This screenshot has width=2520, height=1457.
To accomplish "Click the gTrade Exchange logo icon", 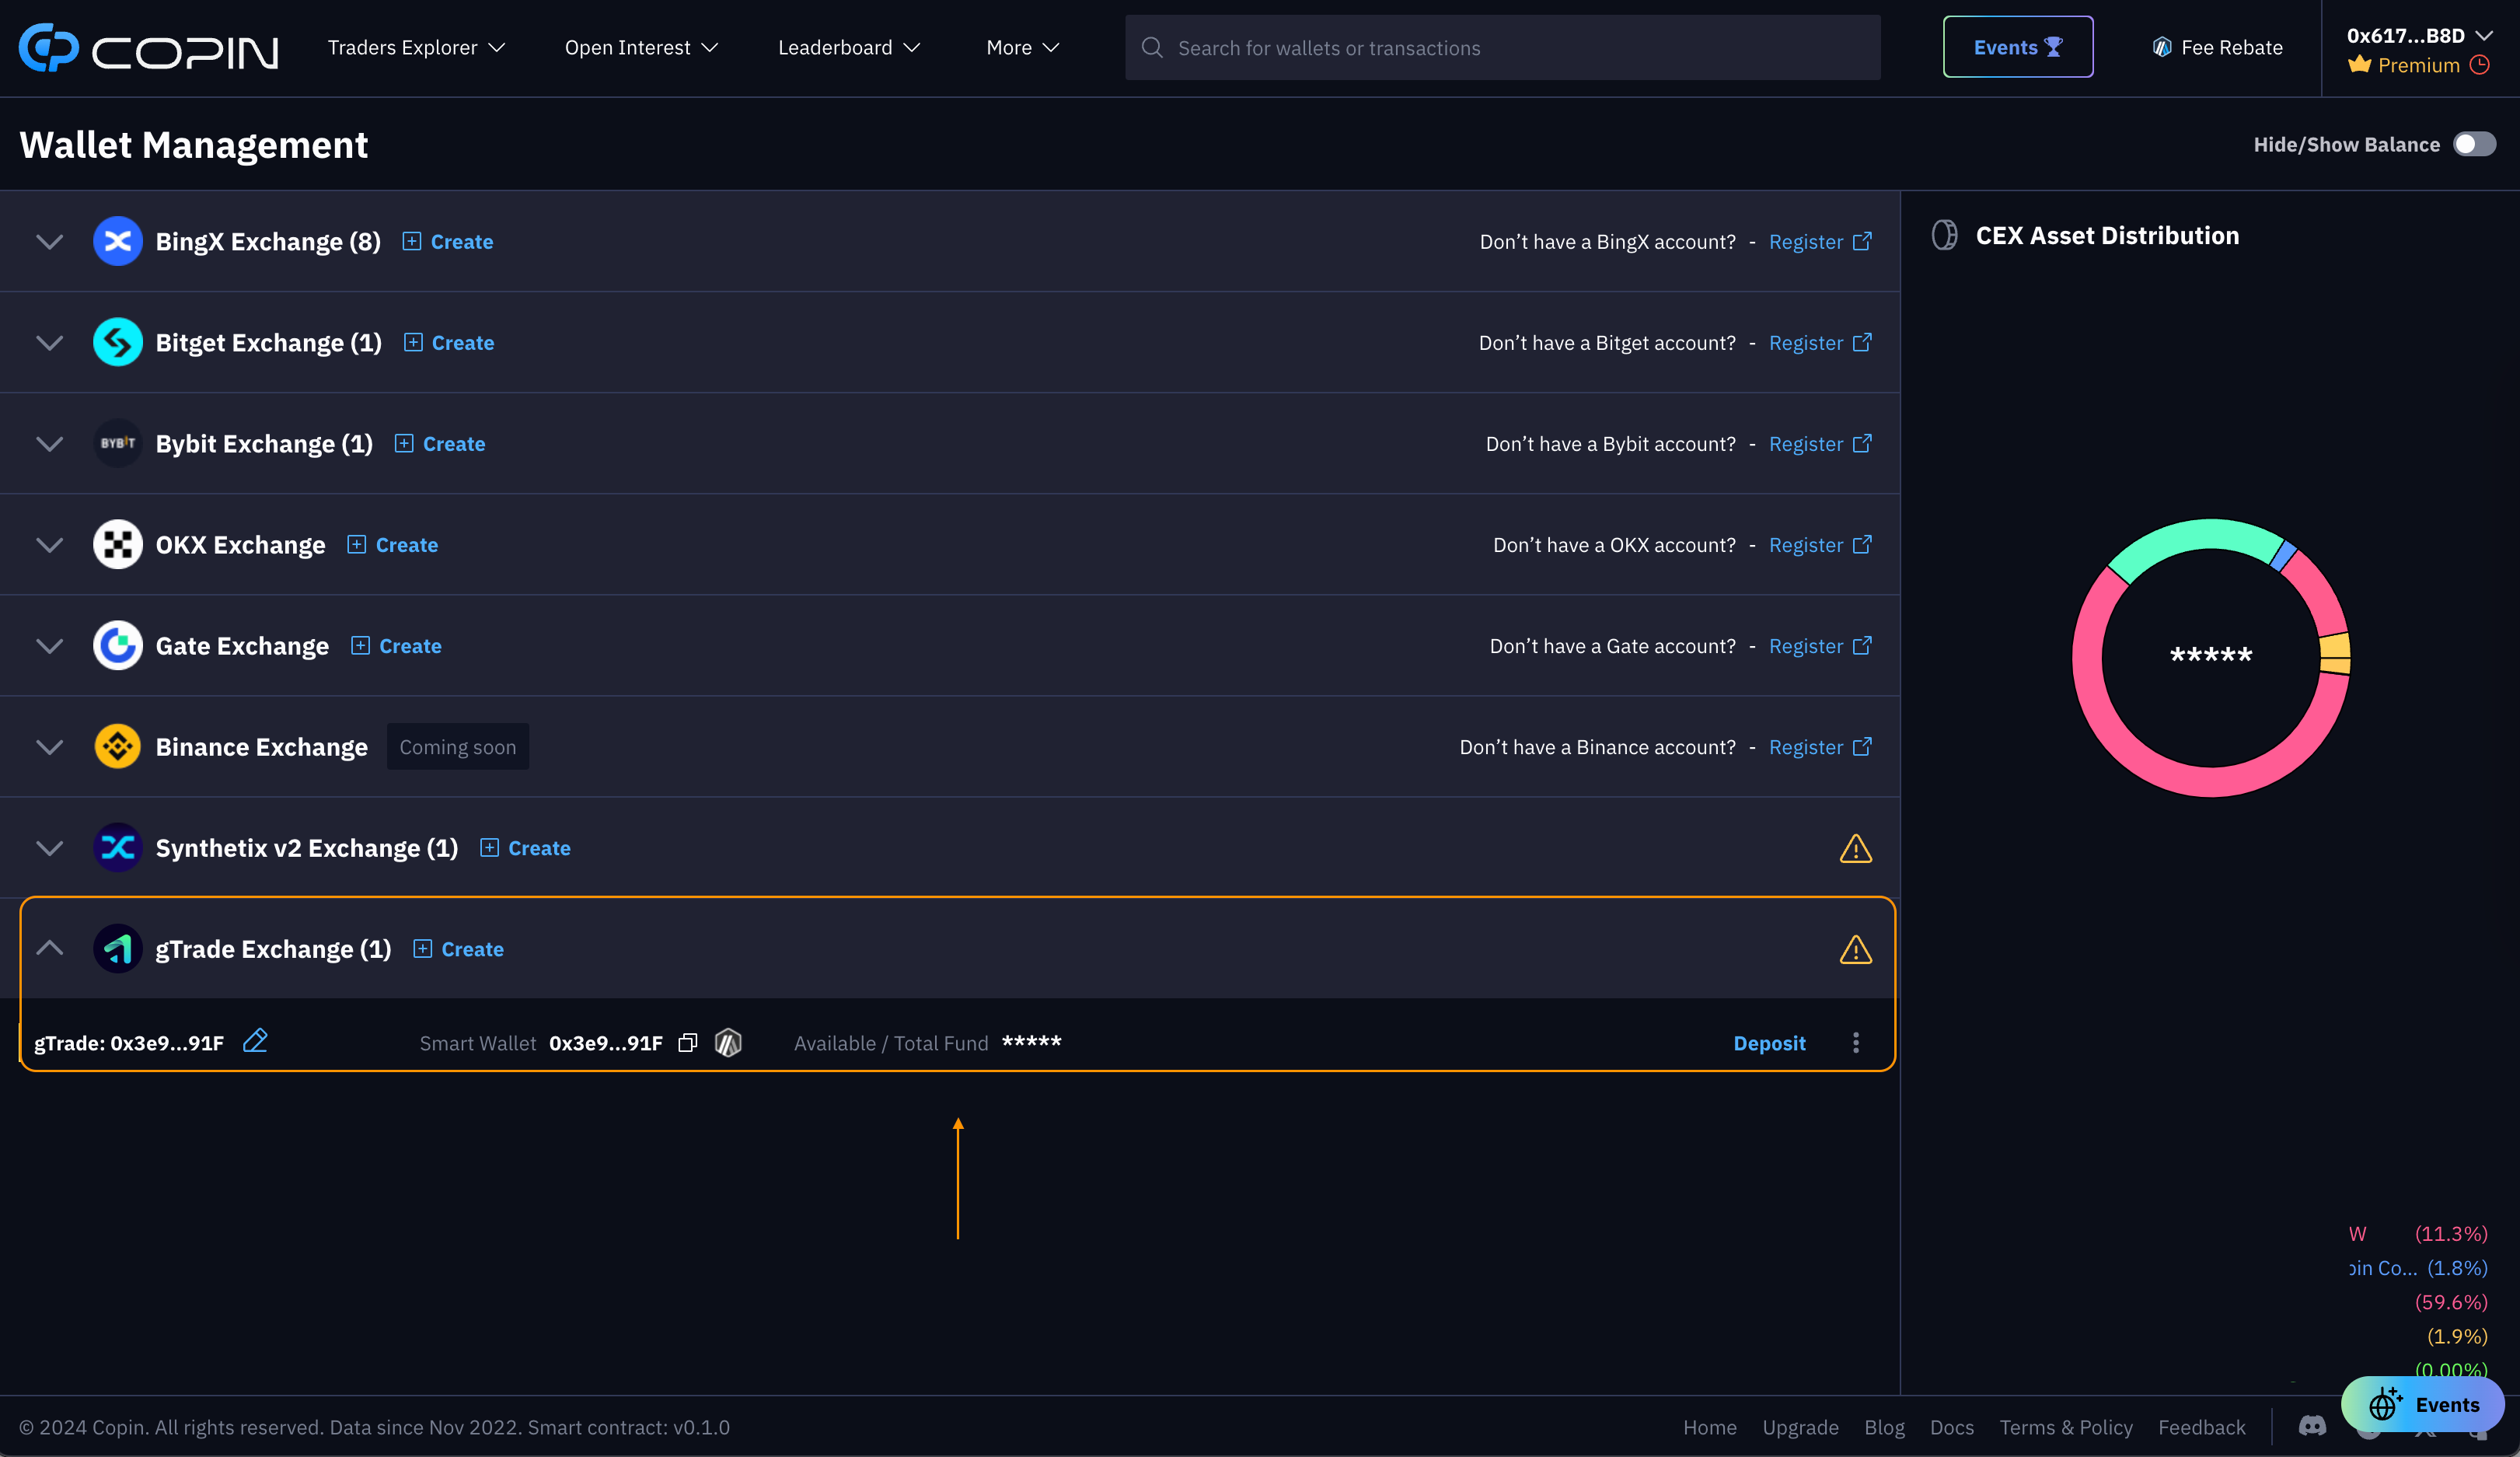I will [x=118, y=948].
